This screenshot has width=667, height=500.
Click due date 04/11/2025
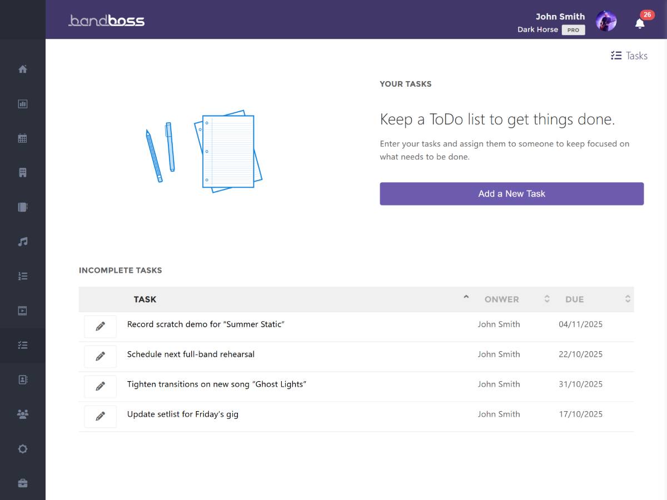(580, 324)
